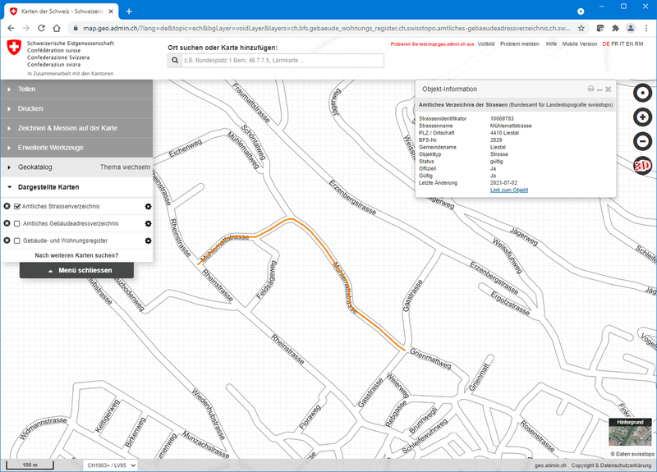Focus the place search input field

point(283,60)
